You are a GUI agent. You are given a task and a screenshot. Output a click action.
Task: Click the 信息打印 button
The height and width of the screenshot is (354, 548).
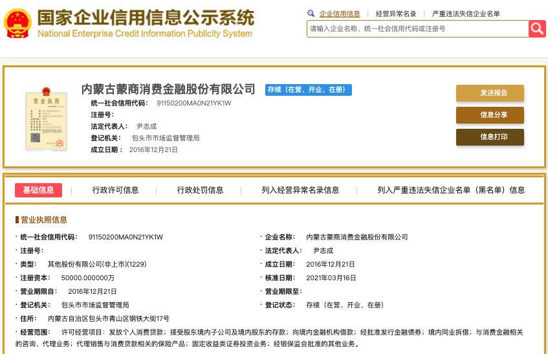click(x=490, y=137)
